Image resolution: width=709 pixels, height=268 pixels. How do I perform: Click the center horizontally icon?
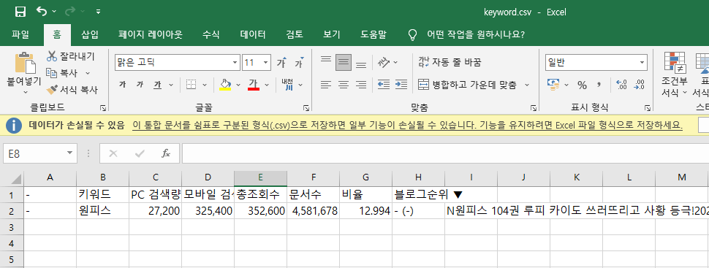point(344,85)
